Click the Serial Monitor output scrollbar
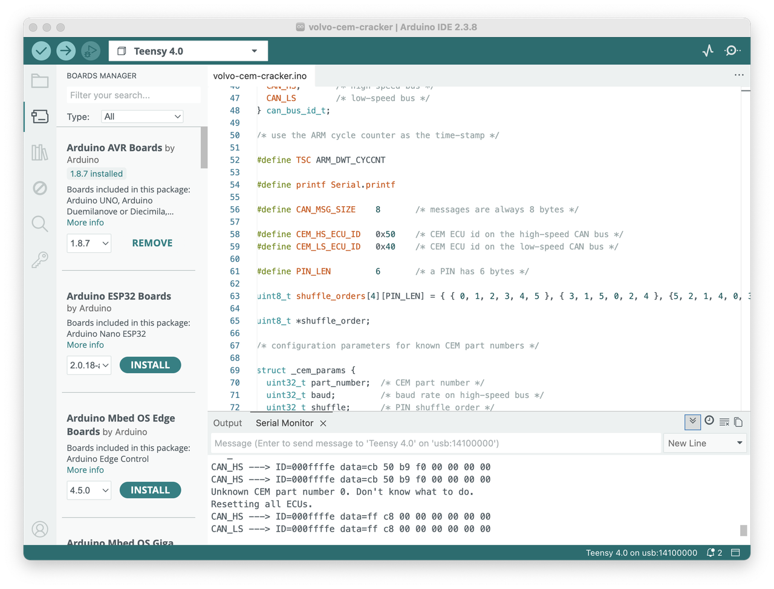 click(x=744, y=530)
